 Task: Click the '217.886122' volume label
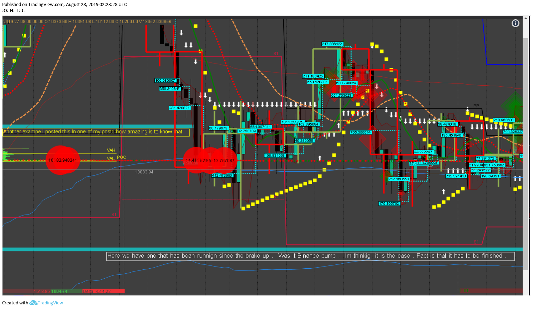tap(332, 44)
